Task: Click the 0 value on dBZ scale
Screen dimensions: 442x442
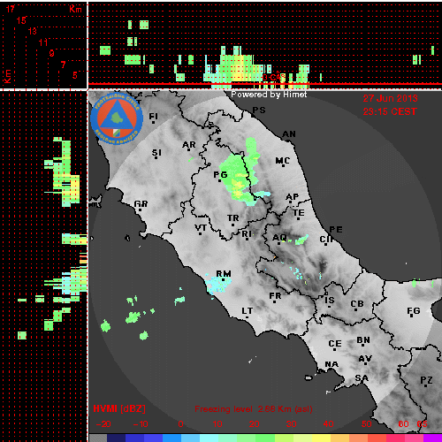Action: pos(180,424)
